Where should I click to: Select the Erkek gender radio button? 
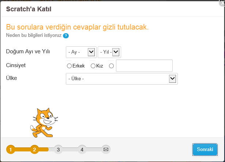(69, 66)
